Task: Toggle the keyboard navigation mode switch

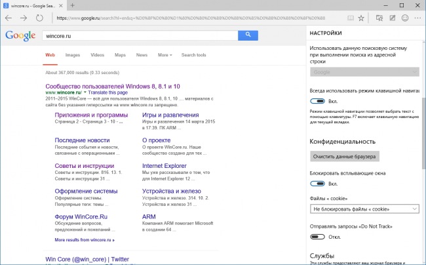Action: coord(317,101)
